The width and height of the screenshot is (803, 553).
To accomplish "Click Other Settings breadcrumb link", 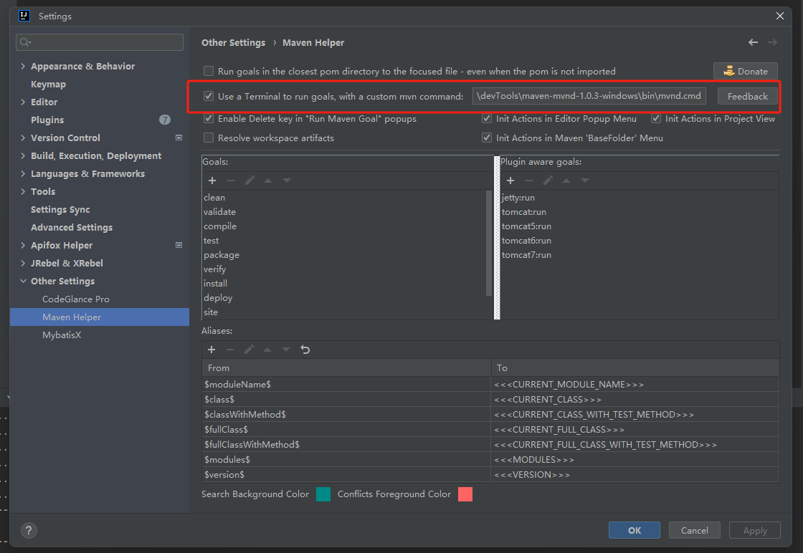I will point(233,42).
